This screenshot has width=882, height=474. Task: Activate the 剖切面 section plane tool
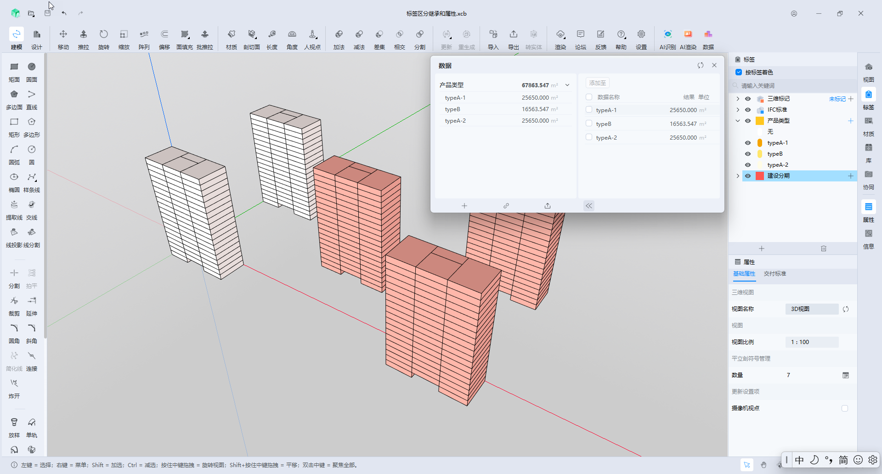[251, 39]
